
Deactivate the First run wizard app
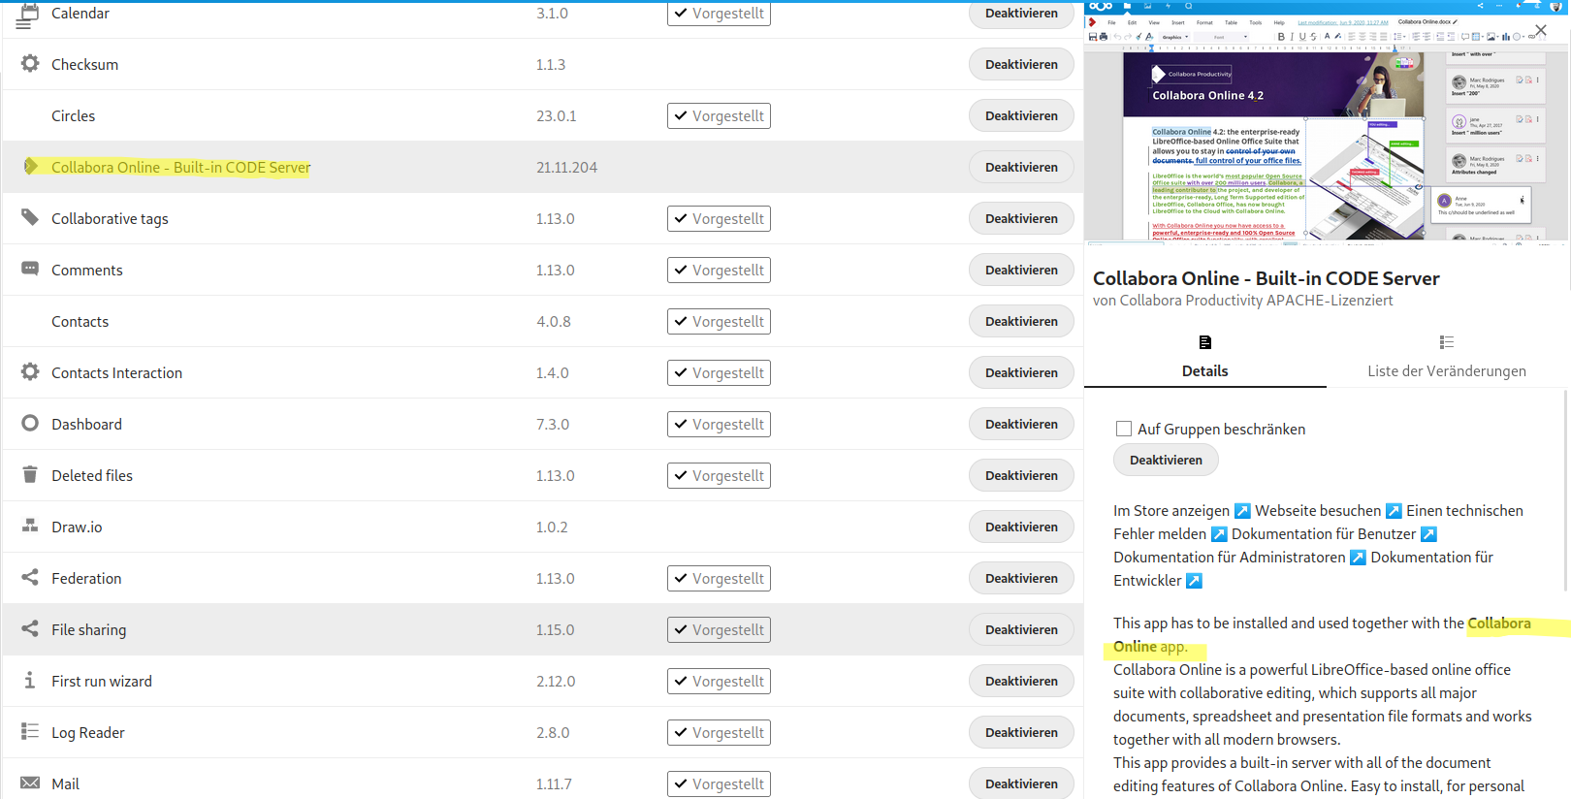click(x=1021, y=681)
